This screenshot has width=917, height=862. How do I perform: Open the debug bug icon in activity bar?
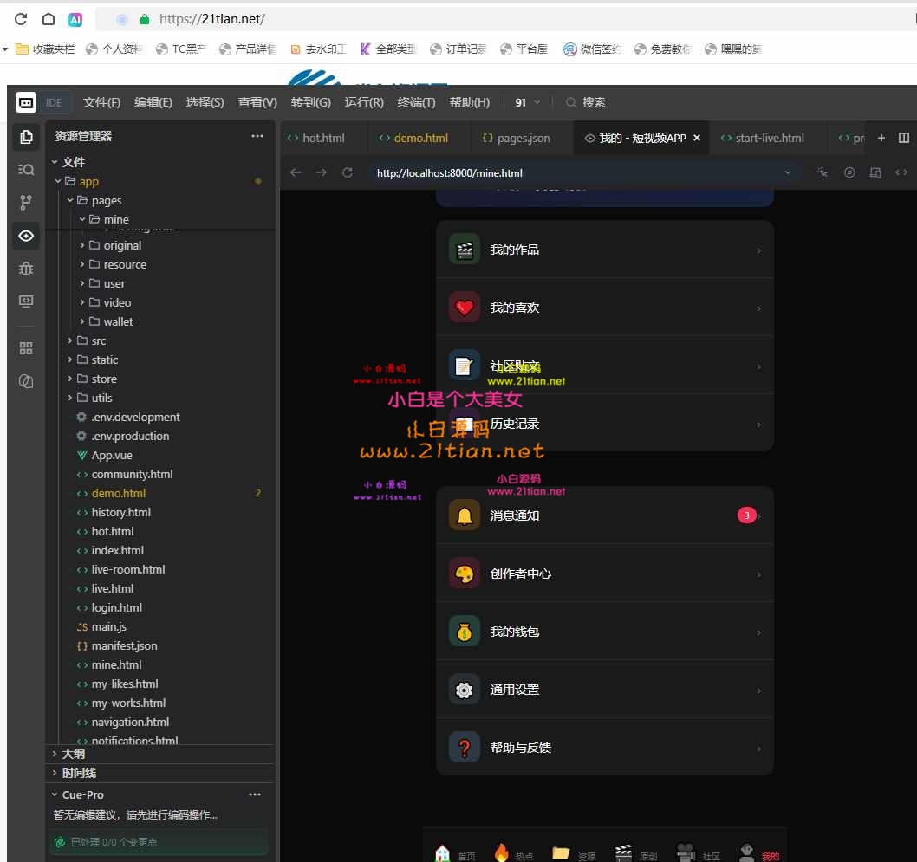pyautogui.click(x=26, y=269)
